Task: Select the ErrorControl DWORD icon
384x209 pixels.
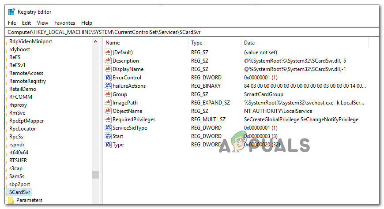Action: (x=108, y=77)
